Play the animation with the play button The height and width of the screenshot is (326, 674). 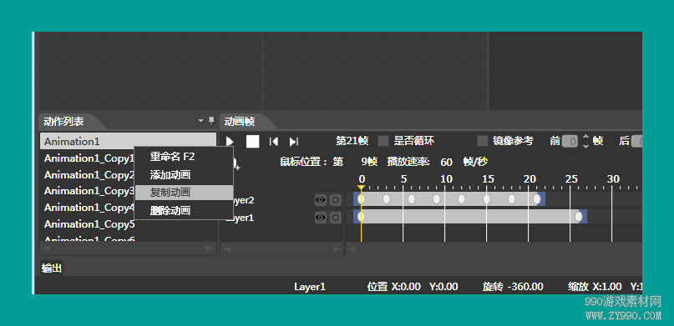coord(230,141)
